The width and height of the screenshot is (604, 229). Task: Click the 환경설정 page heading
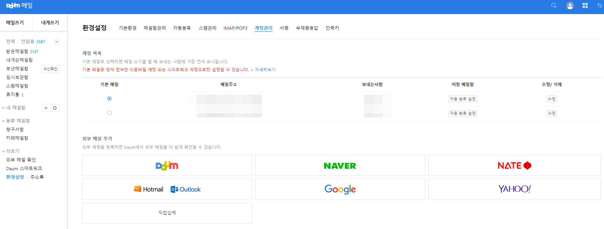94,28
